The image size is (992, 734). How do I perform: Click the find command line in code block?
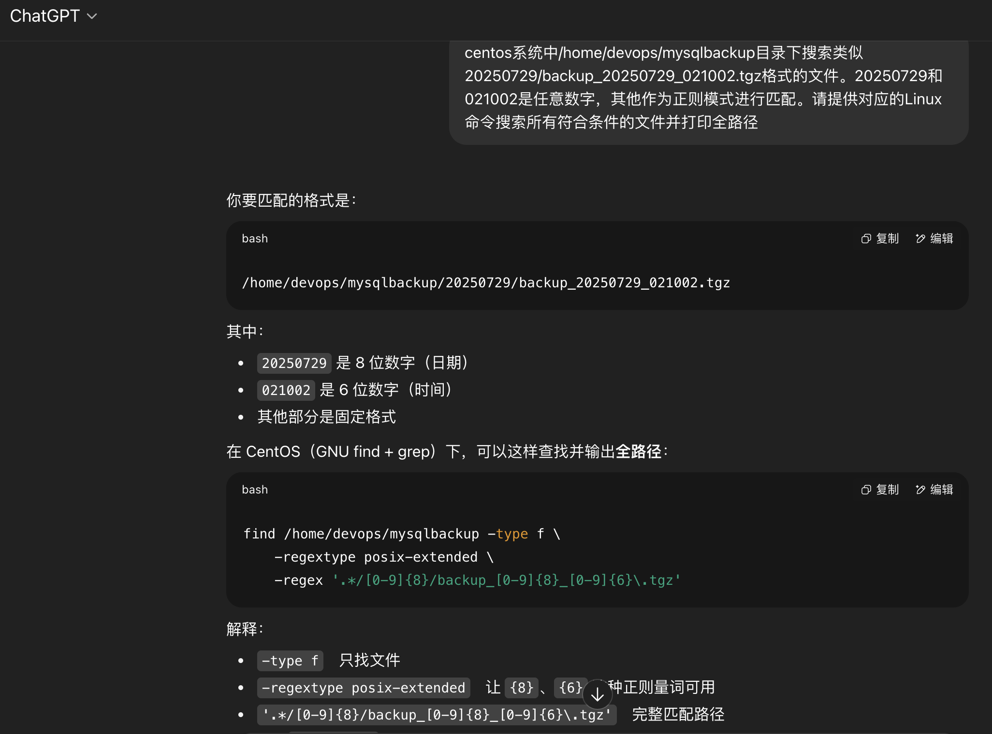402,534
